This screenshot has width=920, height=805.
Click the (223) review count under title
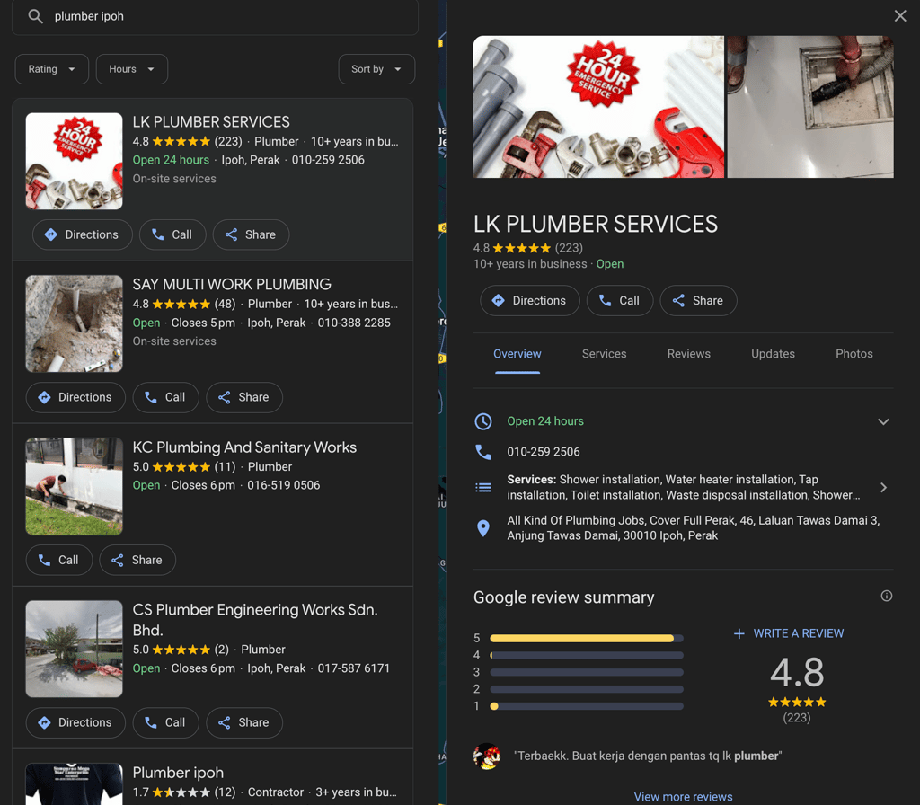(x=569, y=248)
